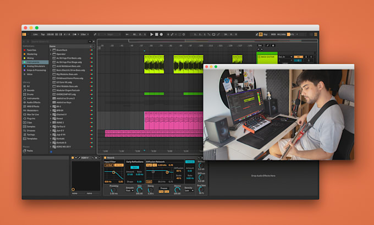Open the Reverb Density dropdown
This screenshot has height=225, width=374.
(x=189, y=191)
